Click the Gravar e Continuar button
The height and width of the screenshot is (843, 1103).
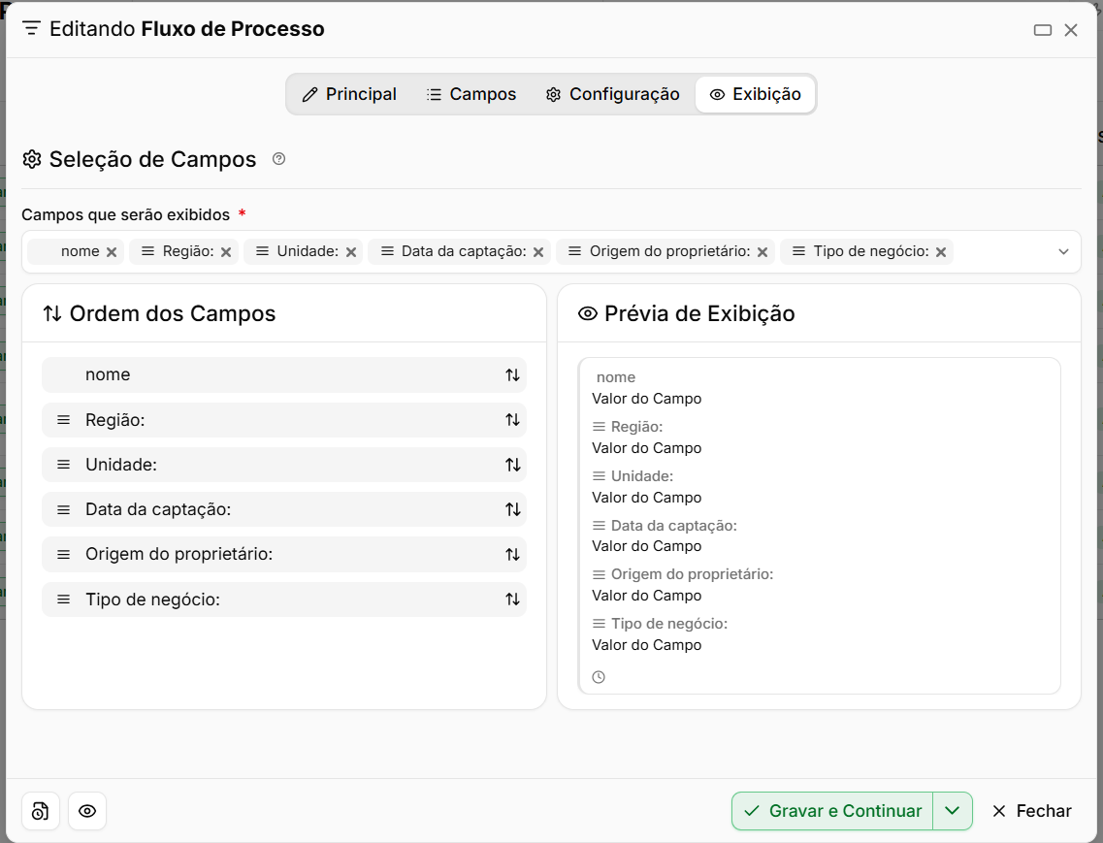point(832,811)
